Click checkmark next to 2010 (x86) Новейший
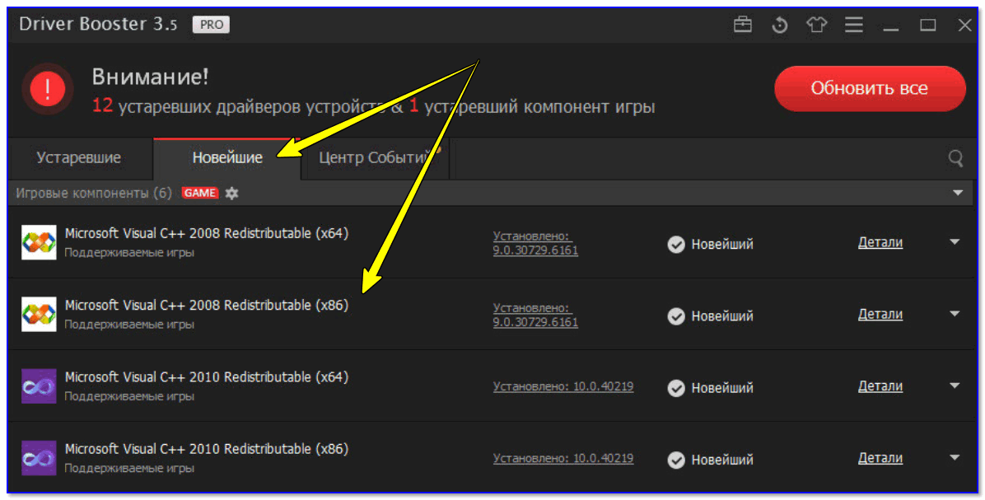The width and height of the screenshot is (985, 500). pyautogui.click(x=676, y=460)
